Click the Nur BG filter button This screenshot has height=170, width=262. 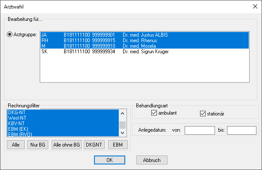point(38,145)
